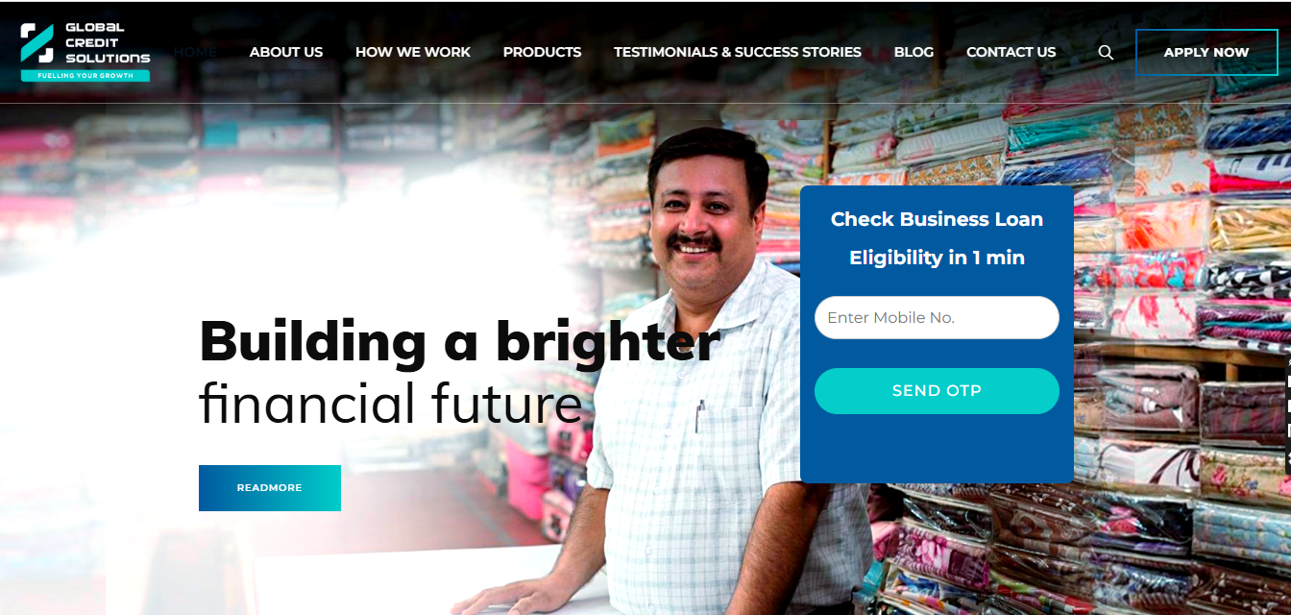Click the Fuelling Your Growth tagline
The width and height of the screenshot is (1291, 615).
(85, 76)
